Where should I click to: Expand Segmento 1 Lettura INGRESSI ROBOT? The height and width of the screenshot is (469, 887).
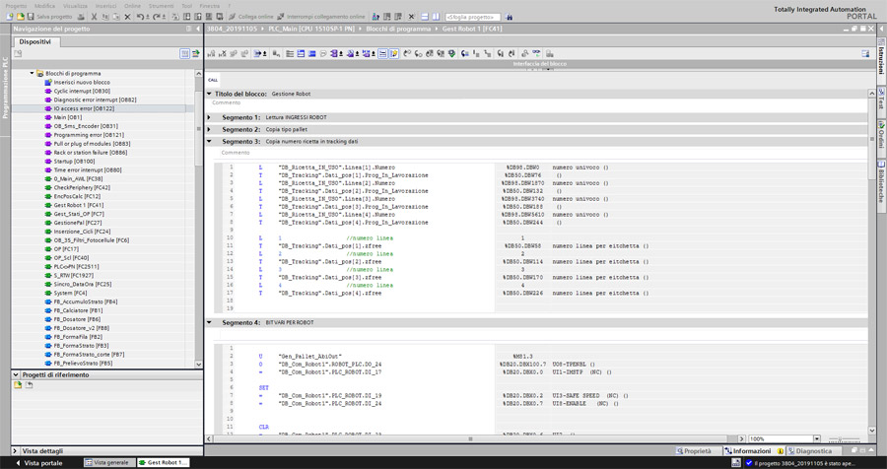tap(209, 117)
